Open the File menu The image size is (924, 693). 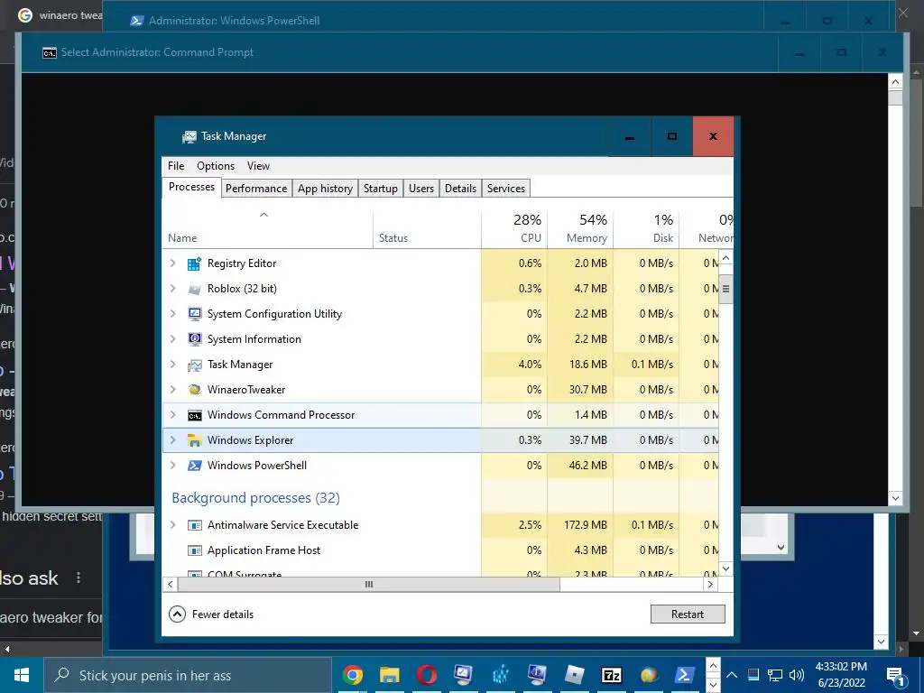click(x=176, y=166)
